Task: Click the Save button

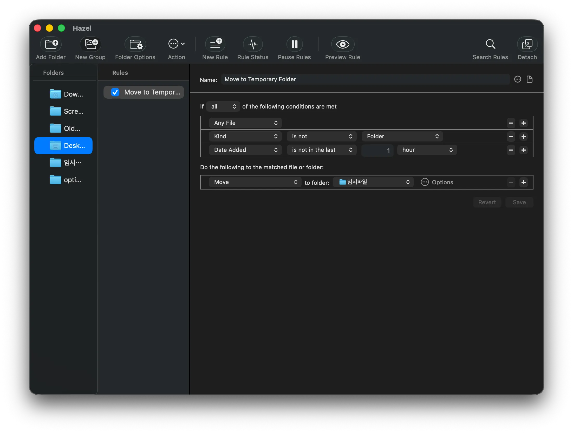Action: pos(519,202)
